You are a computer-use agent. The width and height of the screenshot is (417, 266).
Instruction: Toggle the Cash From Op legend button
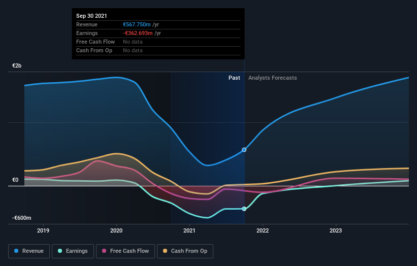(185, 251)
